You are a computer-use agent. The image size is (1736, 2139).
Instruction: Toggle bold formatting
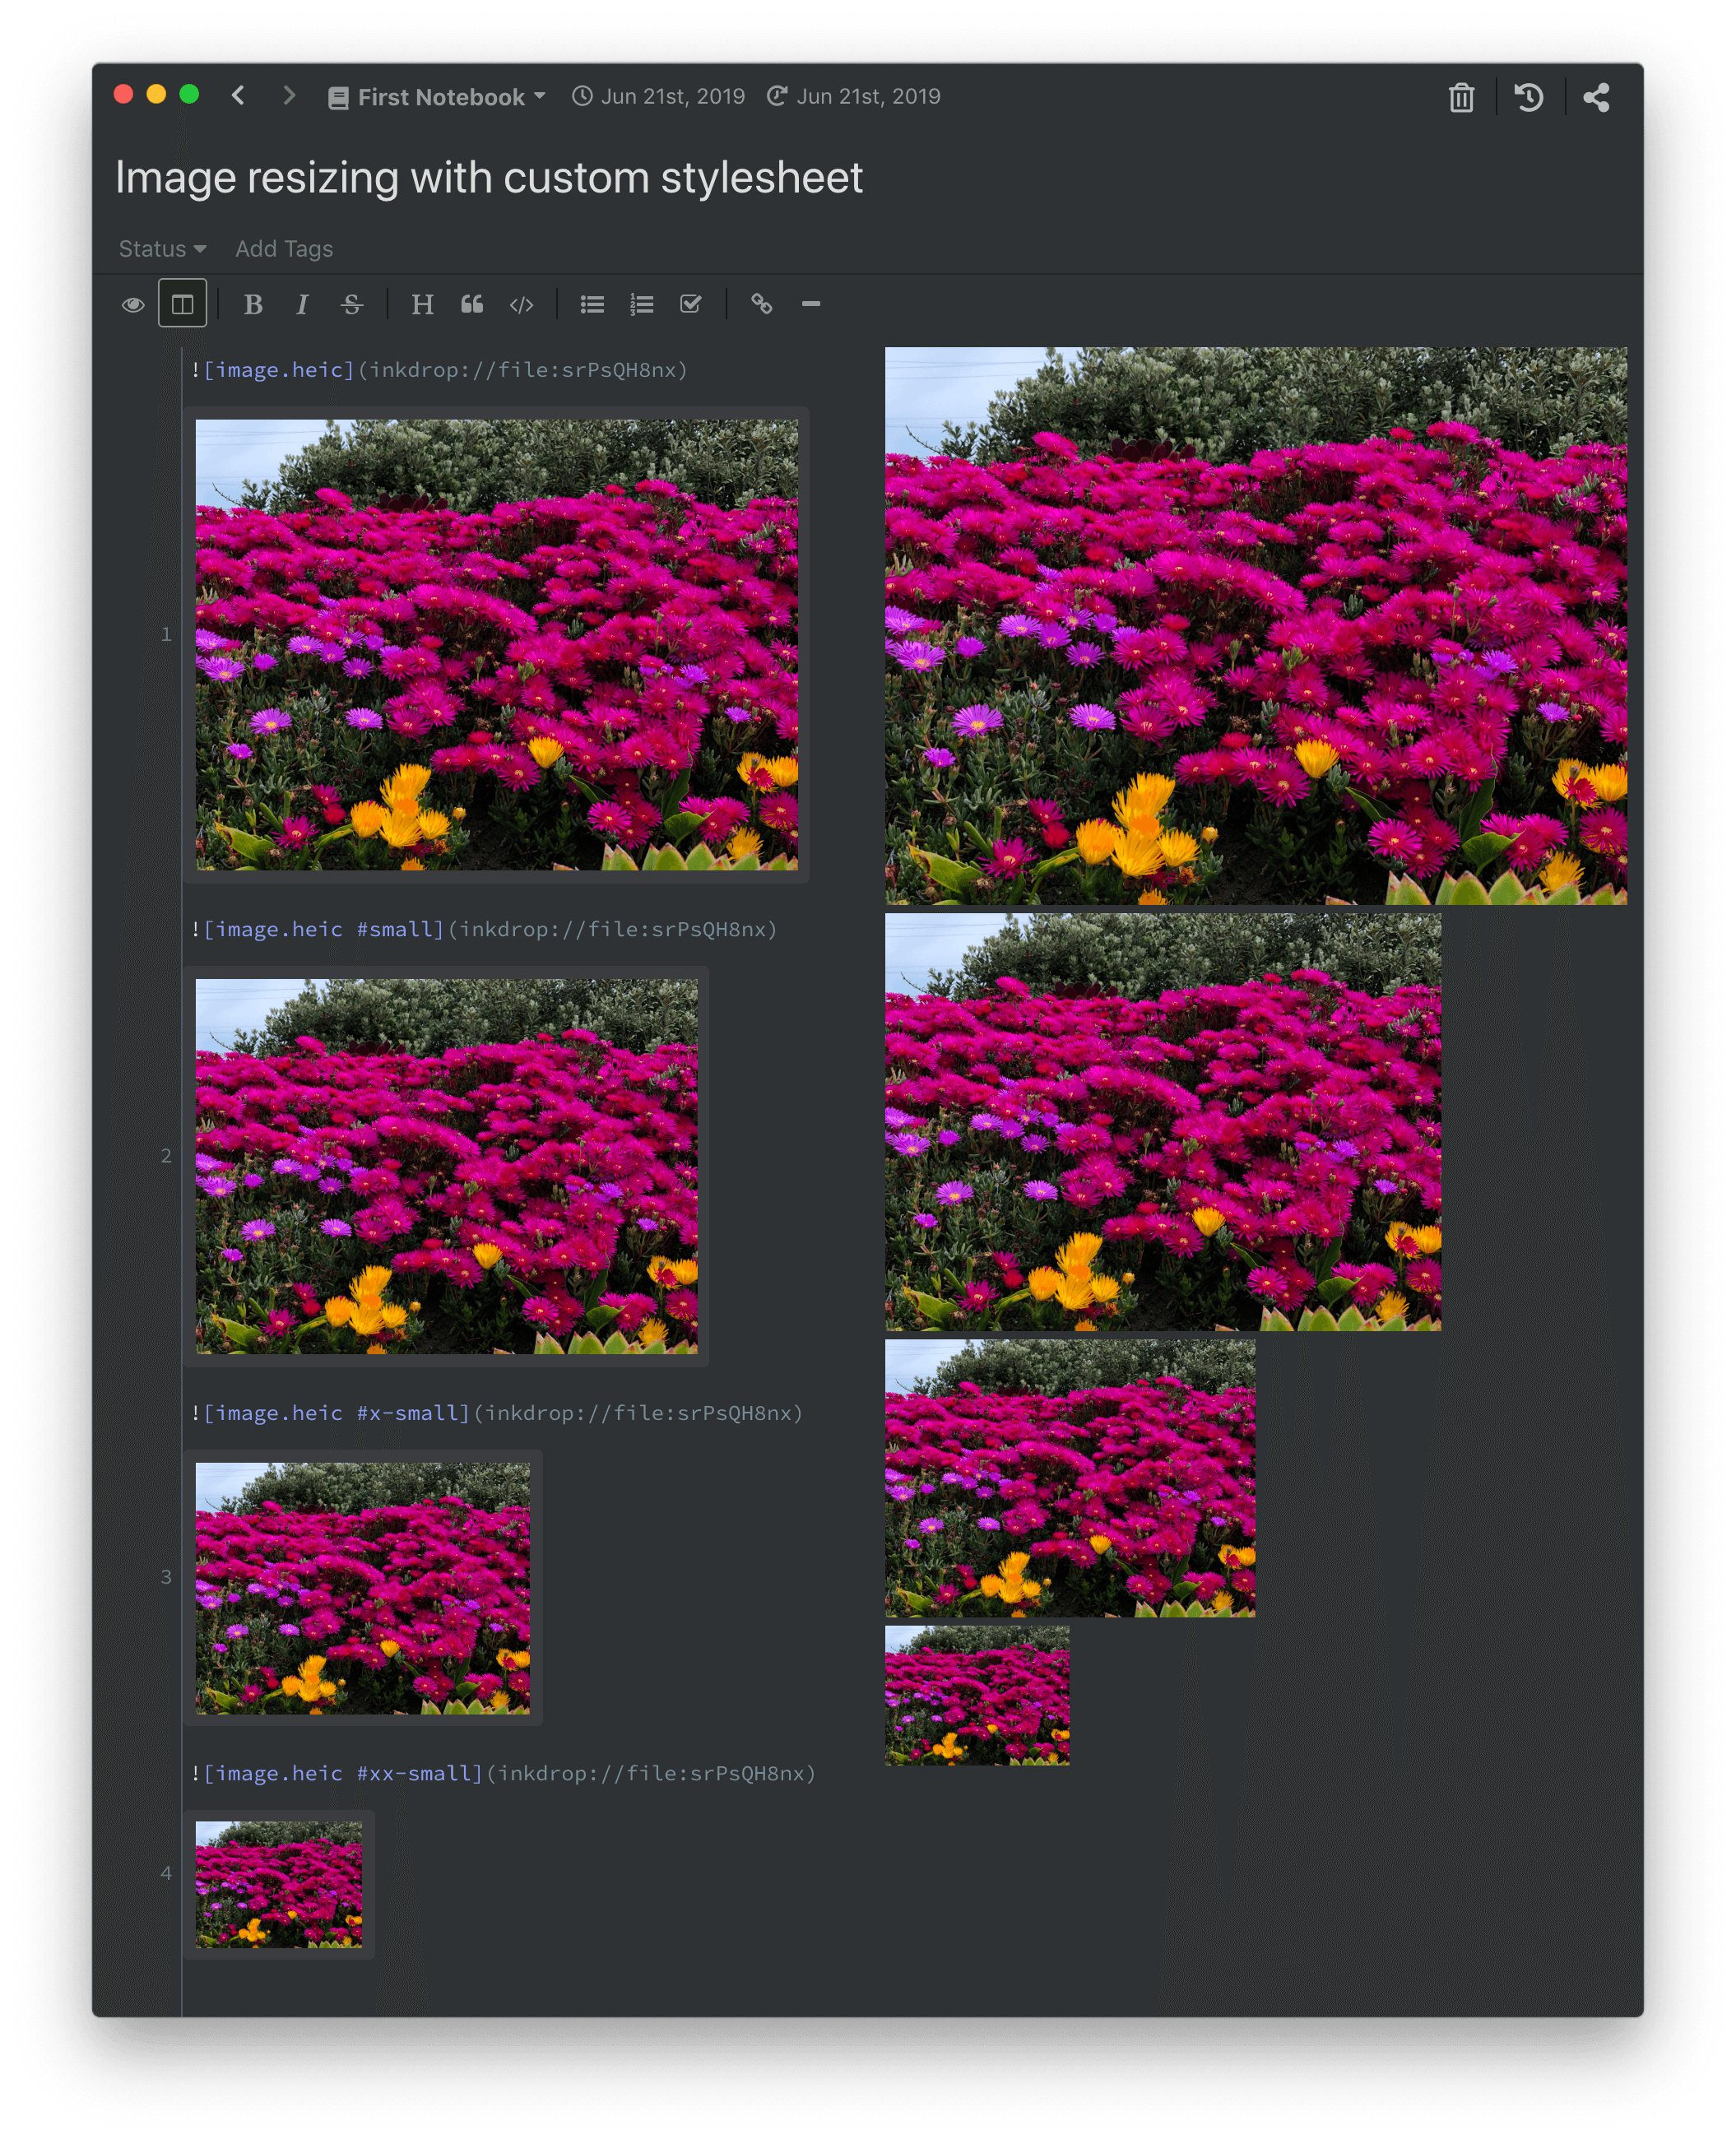(x=253, y=304)
